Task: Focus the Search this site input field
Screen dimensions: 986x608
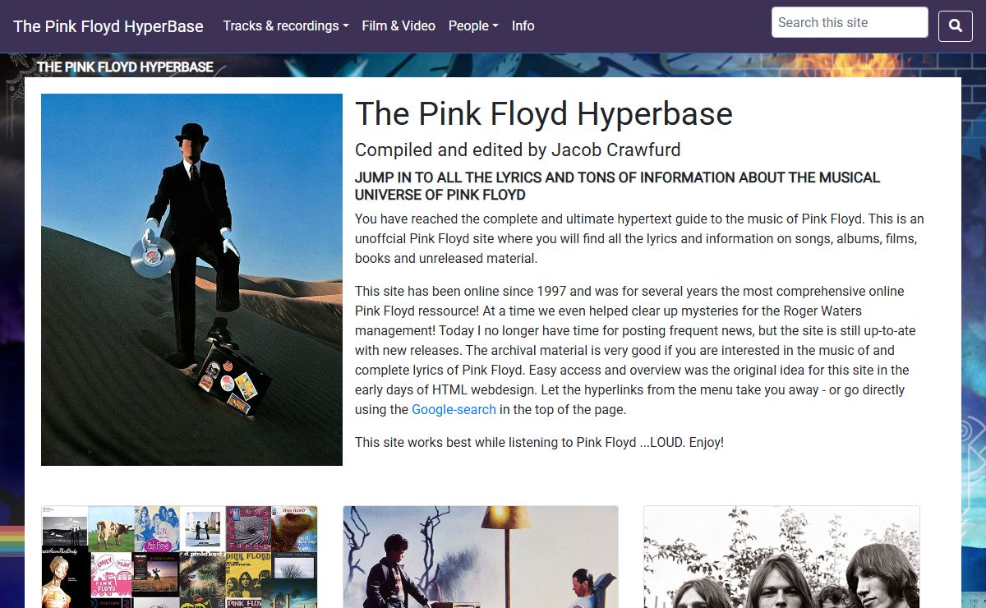Action: tap(850, 22)
